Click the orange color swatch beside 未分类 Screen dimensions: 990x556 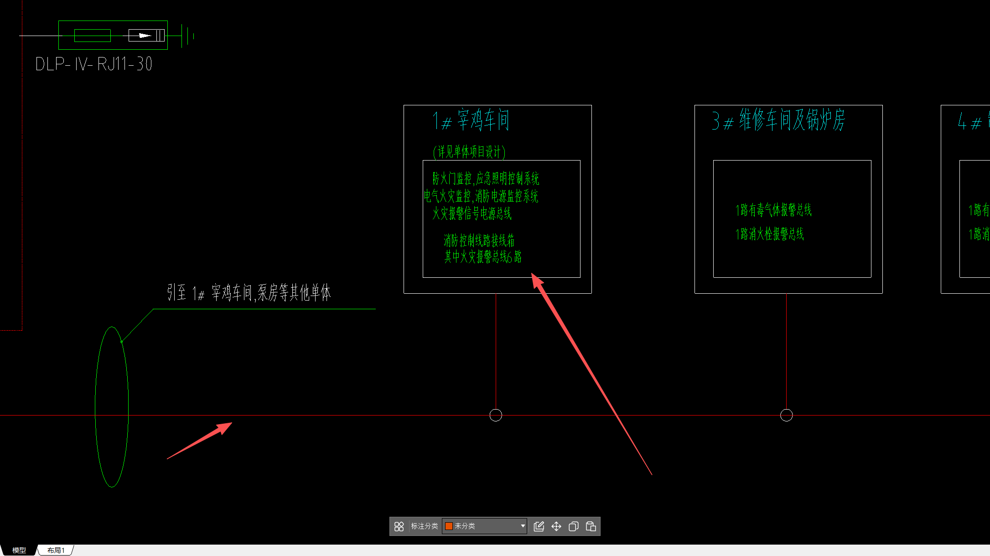point(449,526)
